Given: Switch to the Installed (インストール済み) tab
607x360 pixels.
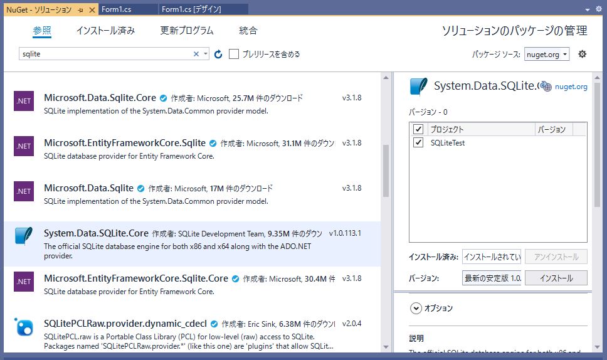Looking at the screenshot, I should (x=106, y=31).
